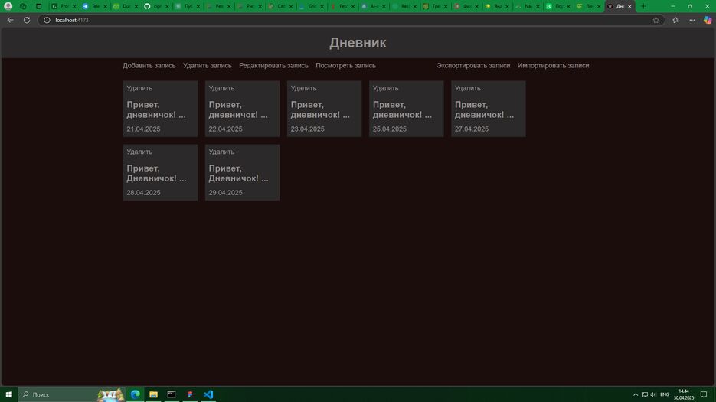Click the date 25.04.2025
716x402 pixels.
(x=390, y=129)
